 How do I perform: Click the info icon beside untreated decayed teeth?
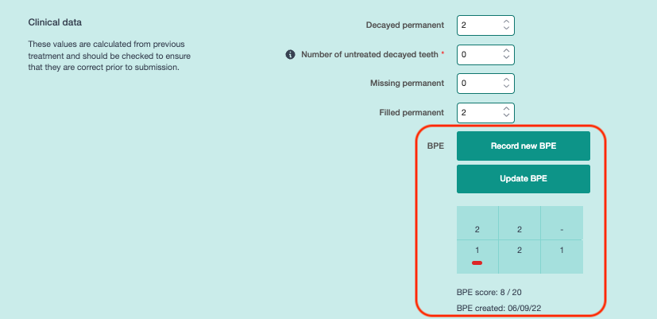click(x=290, y=54)
